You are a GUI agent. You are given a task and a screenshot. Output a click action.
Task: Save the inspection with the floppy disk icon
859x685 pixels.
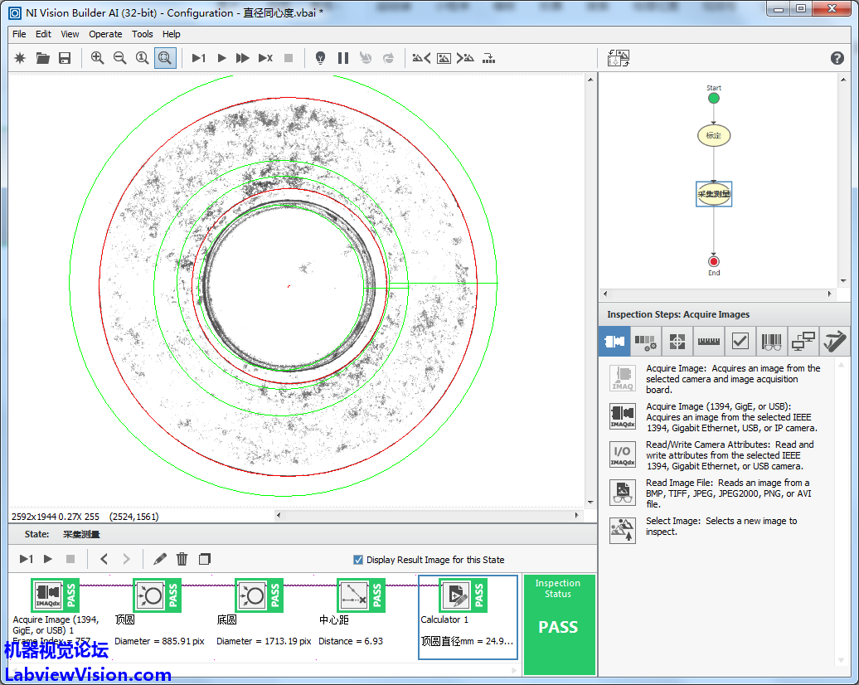click(x=65, y=58)
